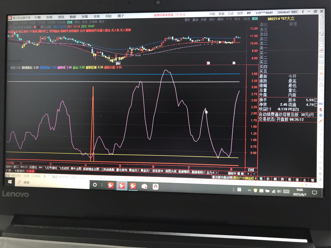
Task: Select the 主力4 indicator tab
Action: point(211,172)
